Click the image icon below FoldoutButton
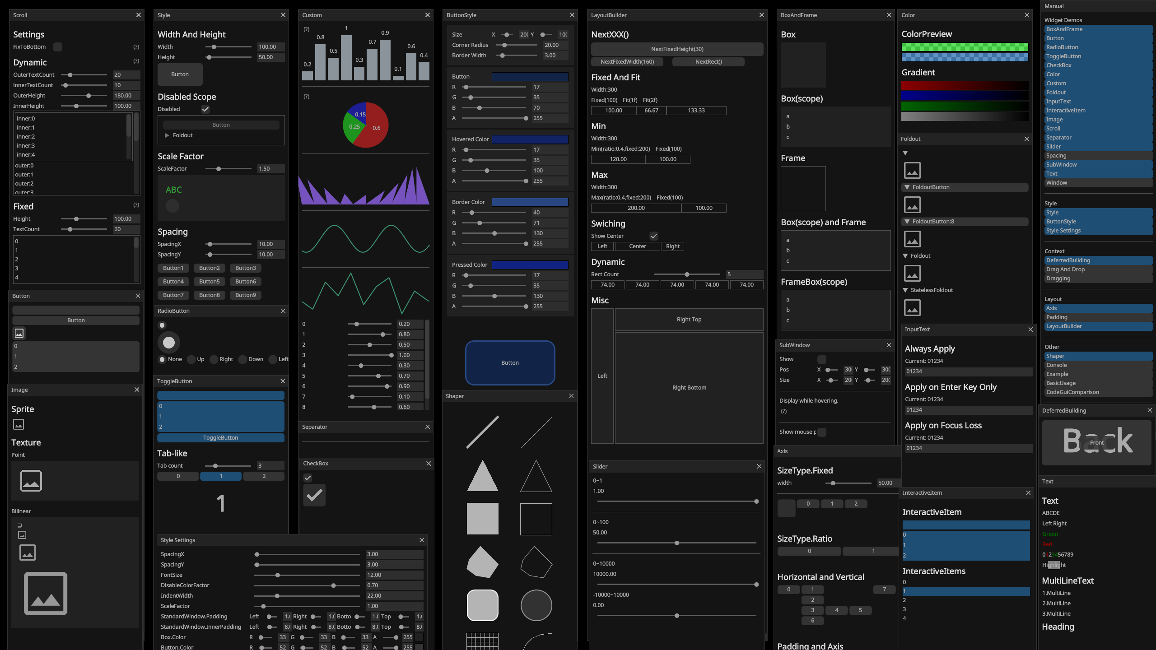The width and height of the screenshot is (1156, 650). [x=913, y=204]
